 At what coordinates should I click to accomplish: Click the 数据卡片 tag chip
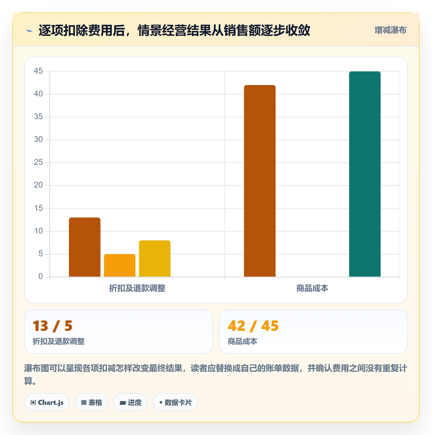pyautogui.click(x=175, y=402)
